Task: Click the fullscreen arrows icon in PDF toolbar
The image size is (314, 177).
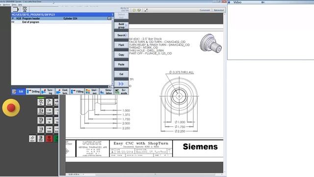Action: [x=146, y=10]
